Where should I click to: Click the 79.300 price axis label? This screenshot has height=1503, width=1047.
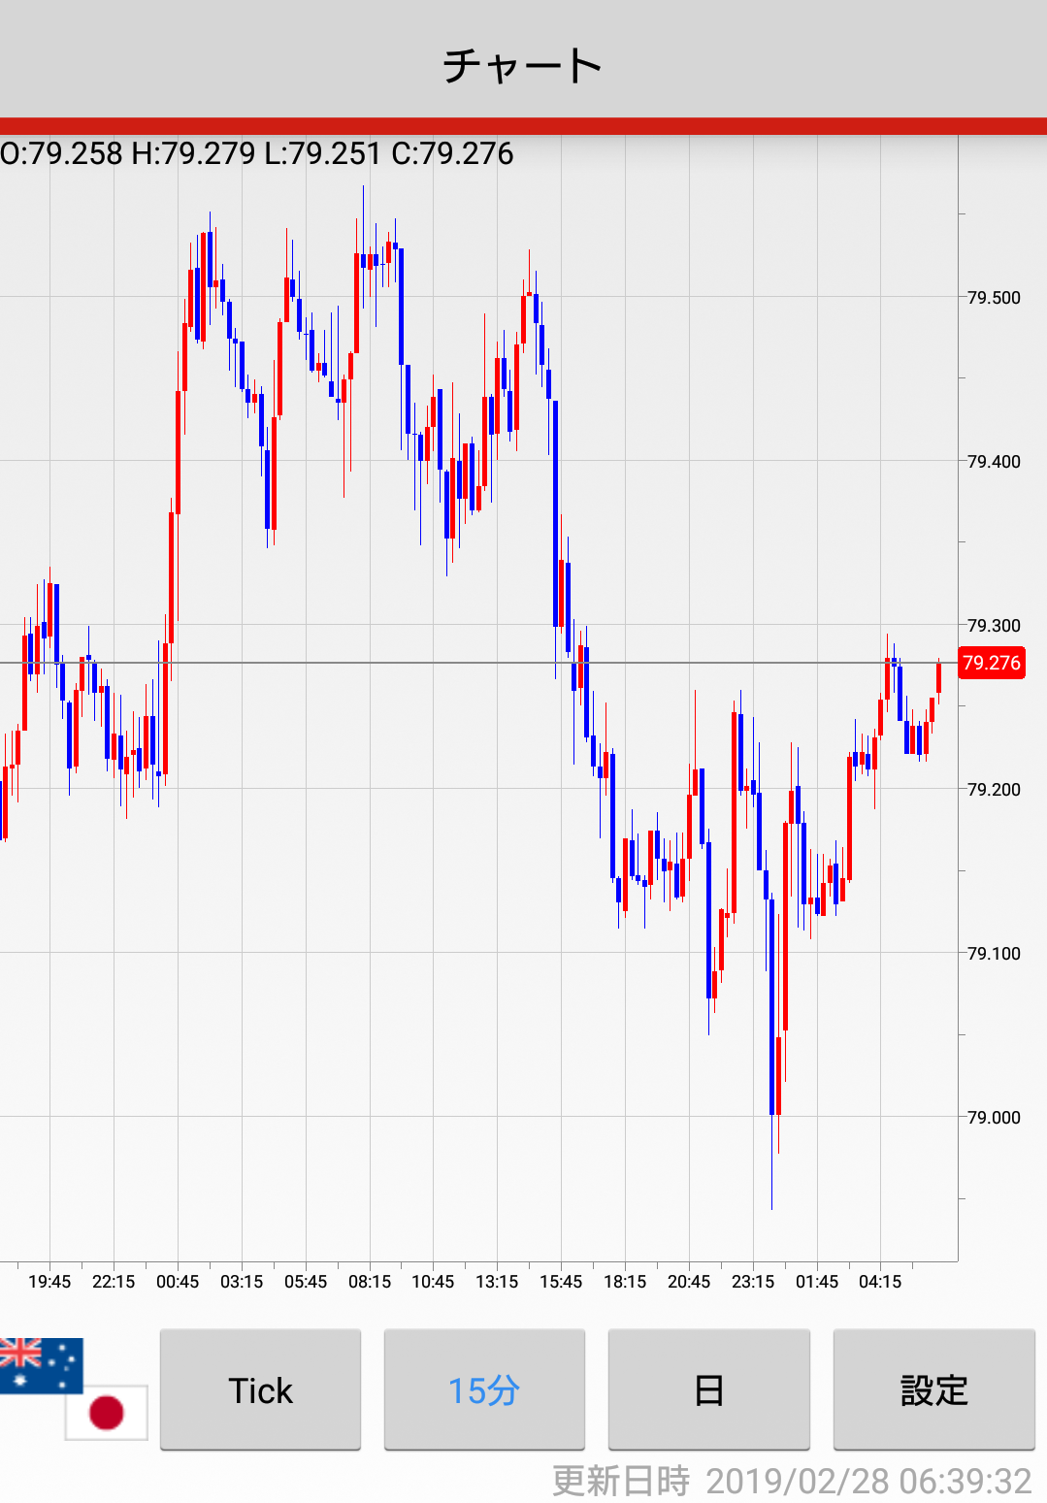click(994, 626)
